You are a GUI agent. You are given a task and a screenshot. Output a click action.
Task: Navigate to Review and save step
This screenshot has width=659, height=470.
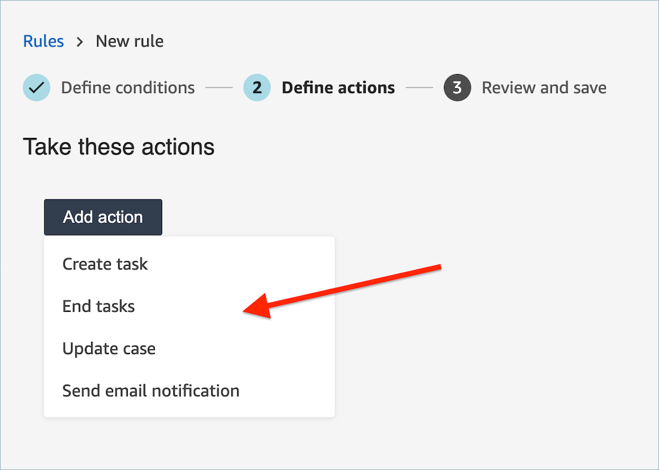(544, 87)
